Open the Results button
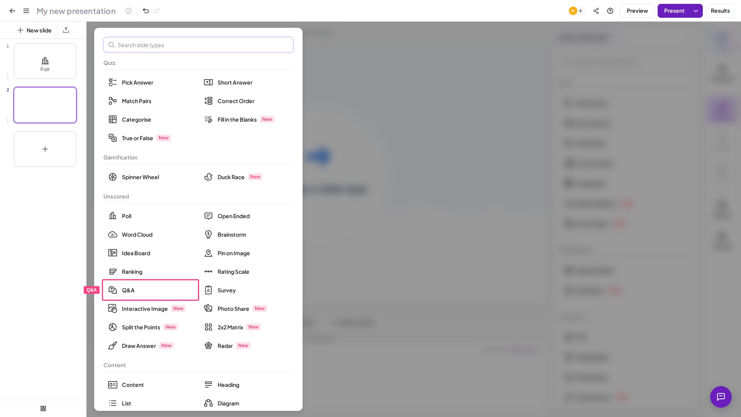Screen dimensions: 741x417 pos(720,11)
